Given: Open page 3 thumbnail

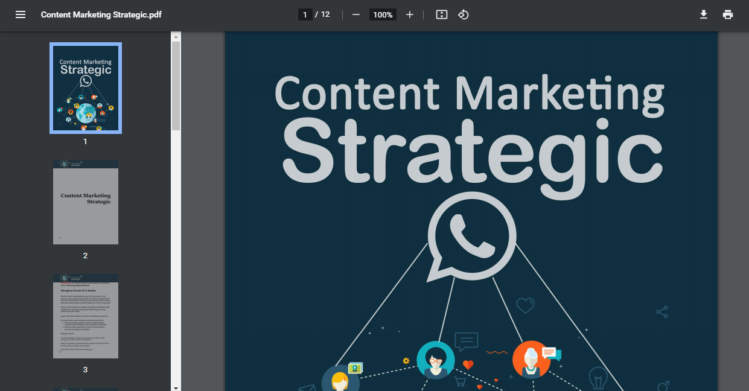Looking at the screenshot, I should pyautogui.click(x=86, y=316).
